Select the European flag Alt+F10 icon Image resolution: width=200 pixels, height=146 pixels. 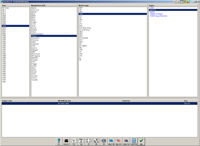click(x=111, y=141)
